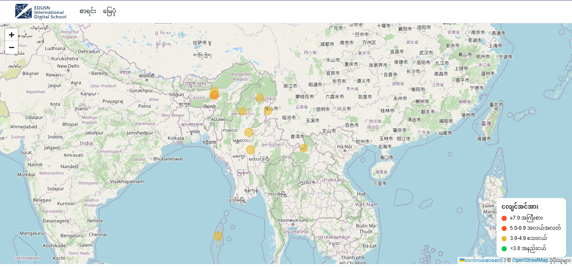
Task: Click the EDUSN International Digital School logo
Action: tap(41, 11)
